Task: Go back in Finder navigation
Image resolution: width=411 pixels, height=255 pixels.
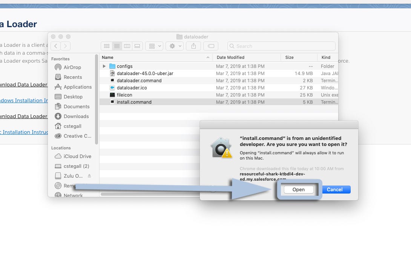Action: [55, 46]
